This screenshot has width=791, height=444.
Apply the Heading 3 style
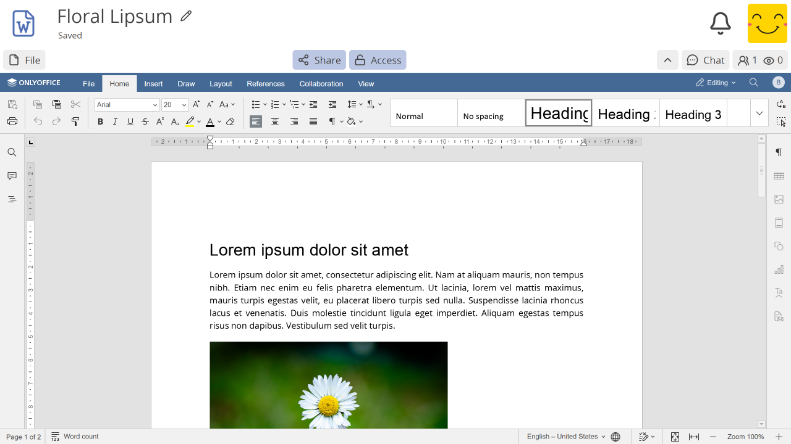693,114
